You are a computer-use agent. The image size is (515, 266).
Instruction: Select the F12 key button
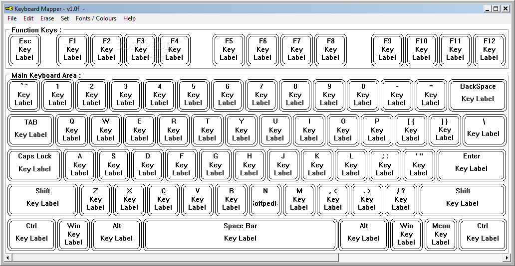490,50
